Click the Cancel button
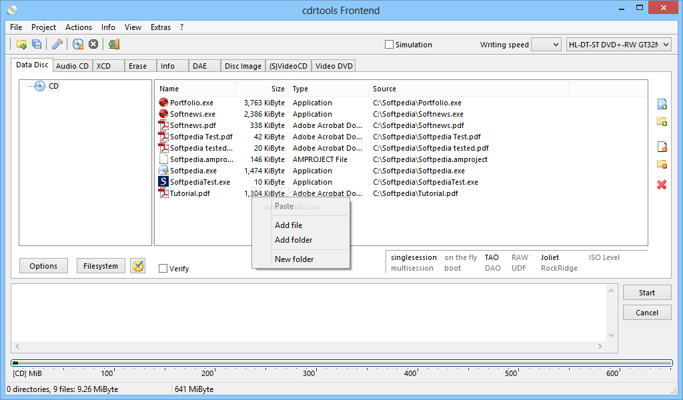Screen dimensions: 683x400 (x=647, y=313)
